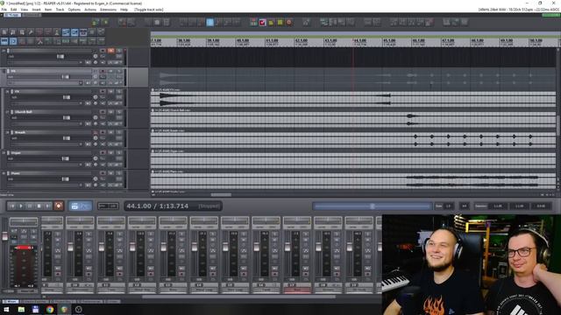Click the Church Bell track name
The width and height of the screenshot is (561, 315).
24,112
